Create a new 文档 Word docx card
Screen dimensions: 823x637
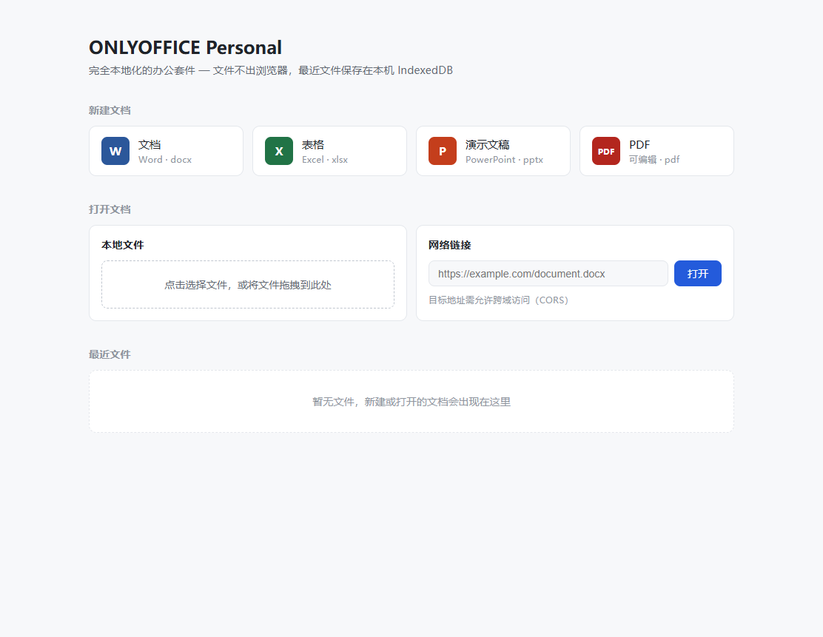[x=166, y=151]
